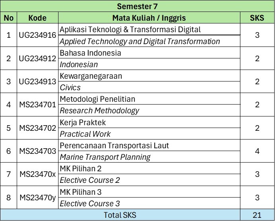
Task: Click the Bahasa Indonesia cell
Action: [90, 53]
